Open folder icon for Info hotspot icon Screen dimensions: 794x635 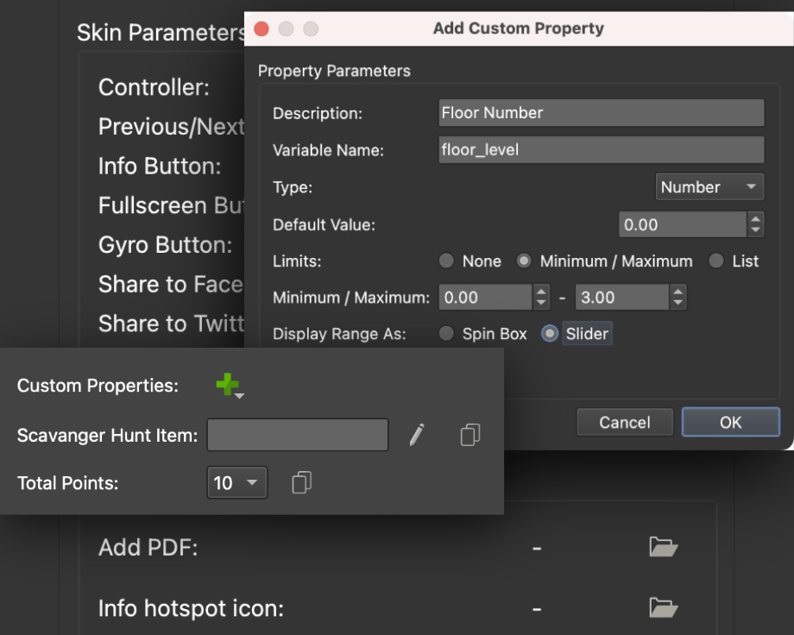[663, 608]
